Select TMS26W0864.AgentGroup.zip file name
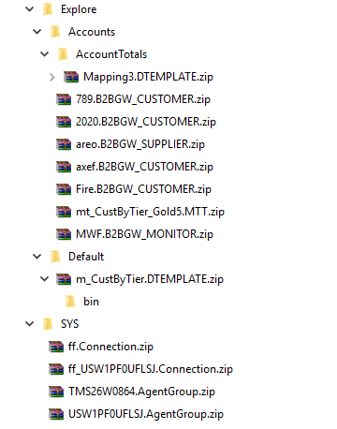337x429 pixels. click(x=141, y=392)
